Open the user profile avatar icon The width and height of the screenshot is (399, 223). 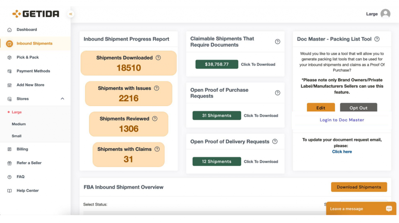(x=385, y=14)
